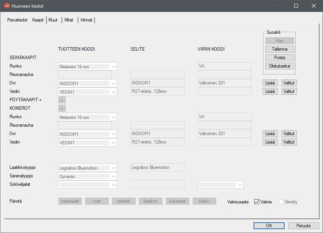Click Valitut for Komerot Vedin row
Screen dimensions: 323x233
(x=289, y=142)
